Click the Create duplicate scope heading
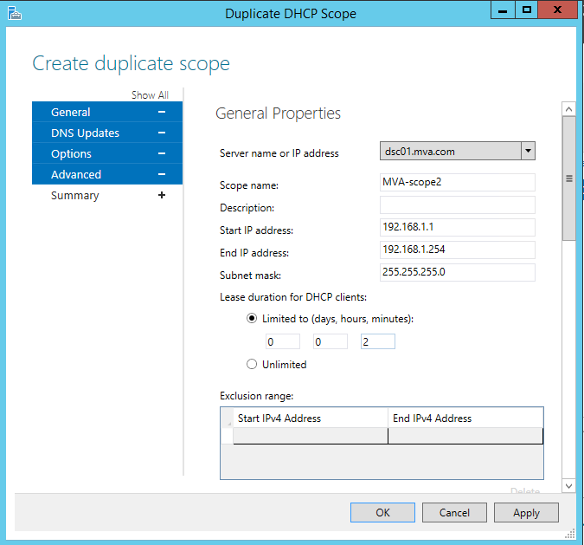The height and width of the screenshot is (545, 584). (x=132, y=63)
